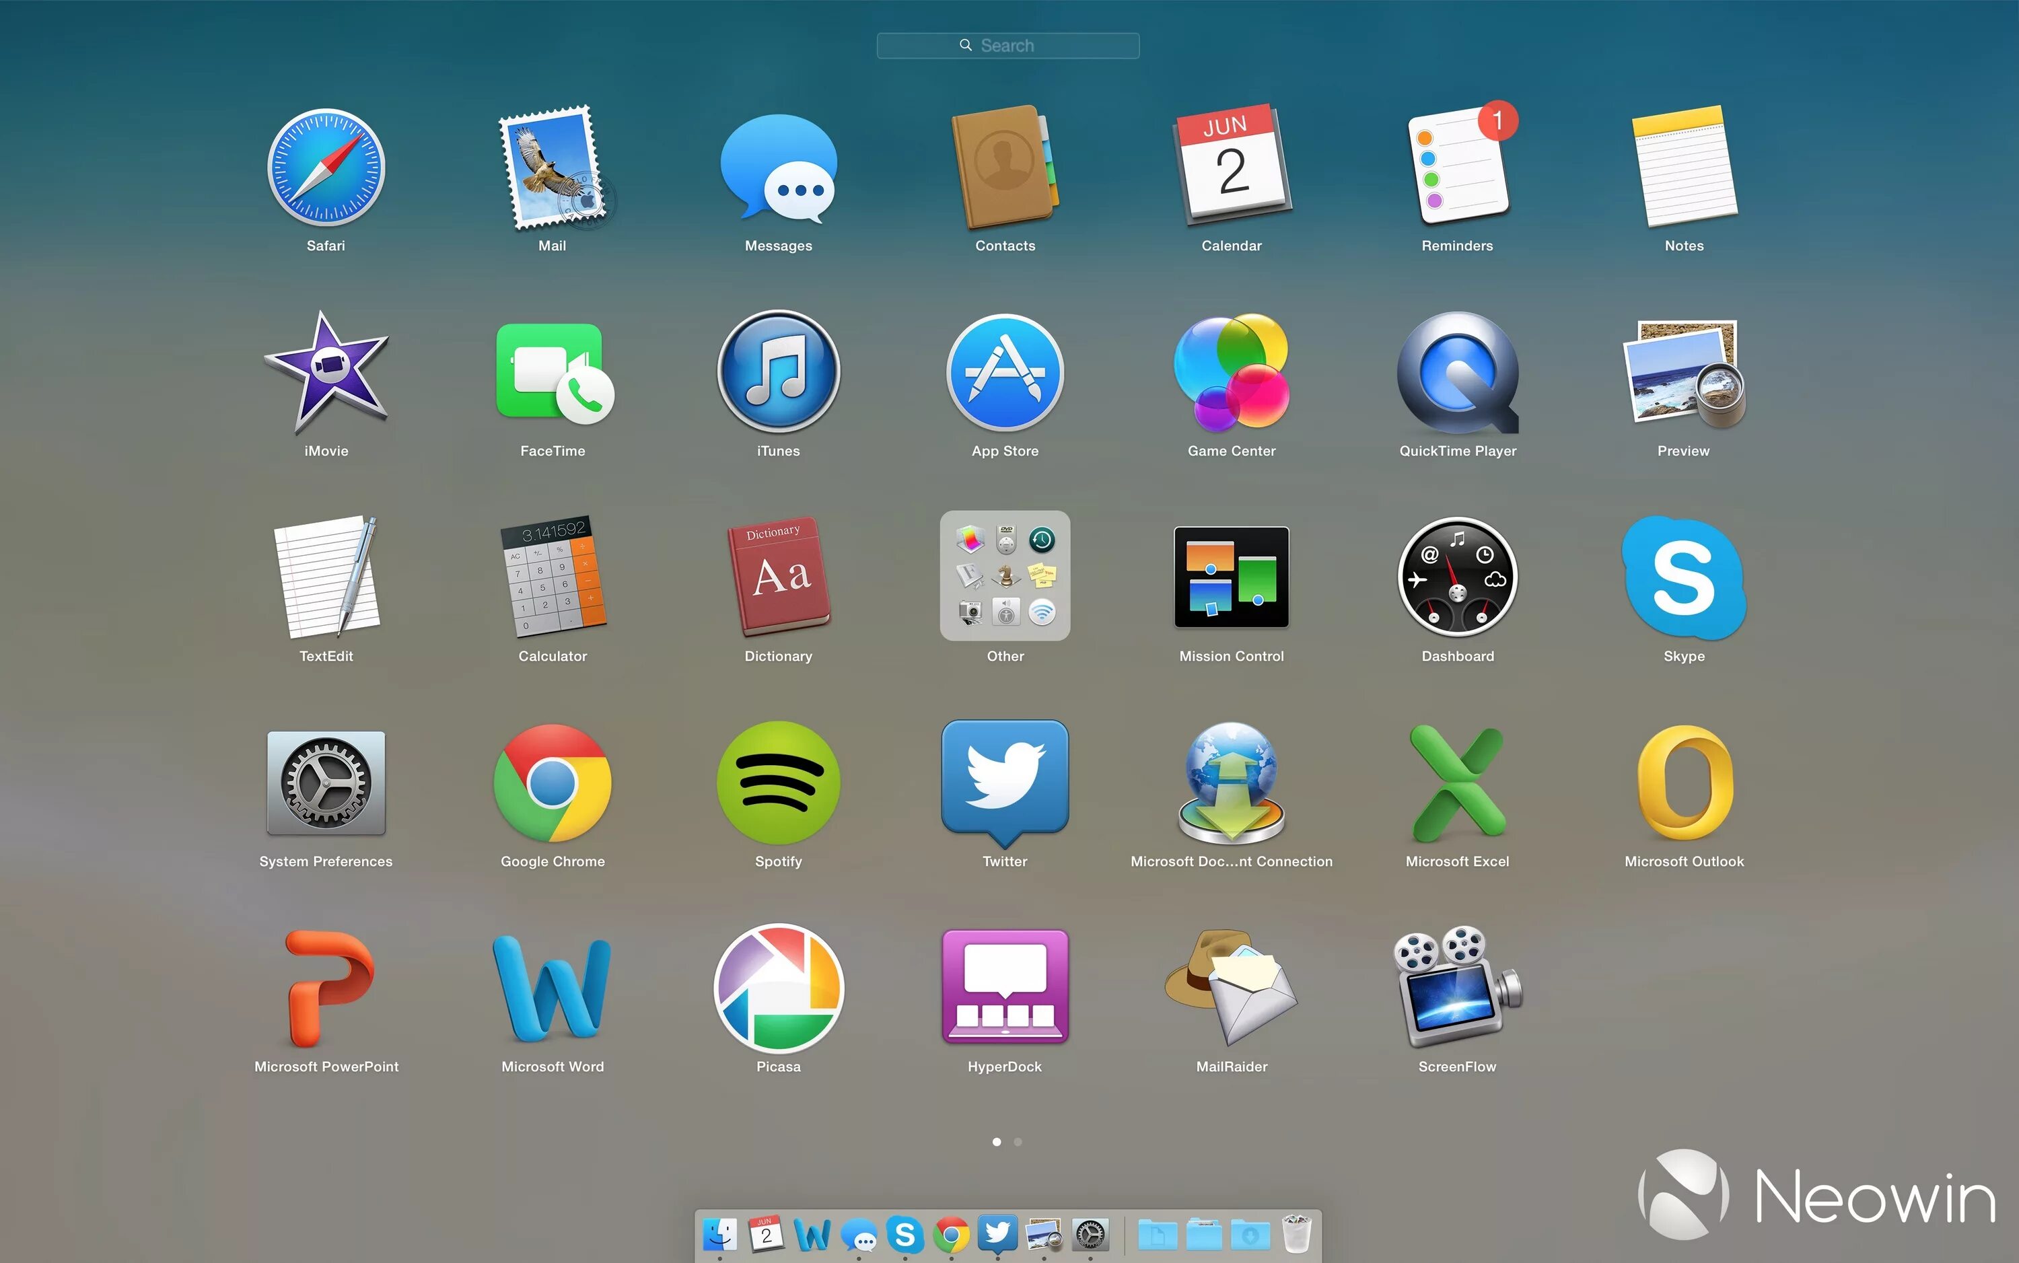Open the Game Center app
The height and width of the screenshot is (1263, 2019).
(1232, 373)
